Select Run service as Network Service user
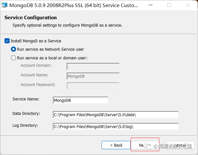 [13, 49]
